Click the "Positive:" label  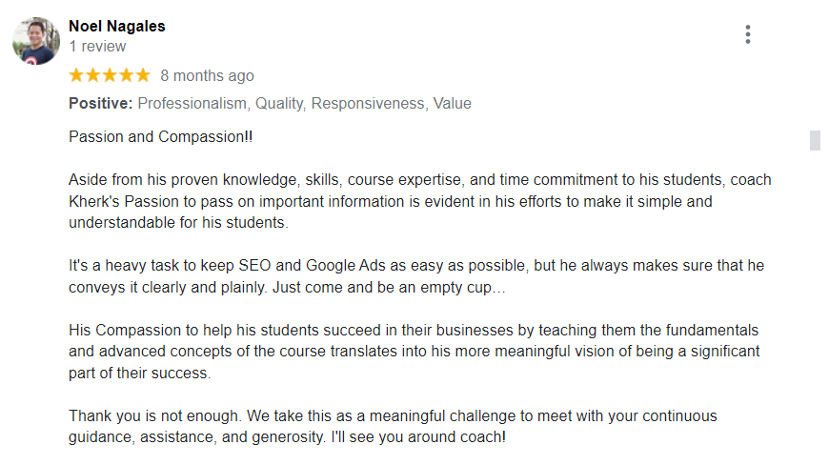(x=101, y=104)
